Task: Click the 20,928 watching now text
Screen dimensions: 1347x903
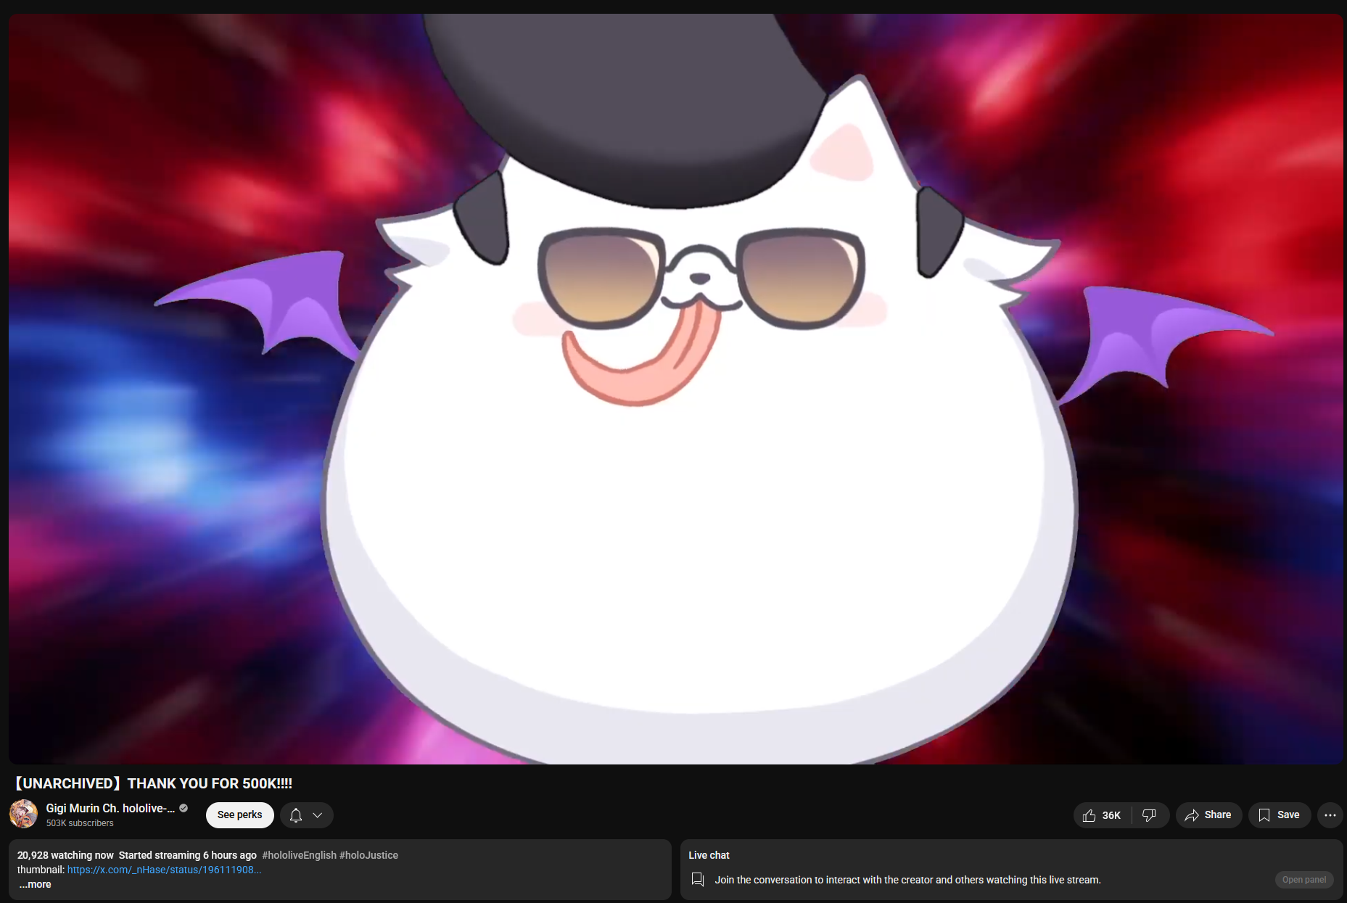Action: point(65,855)
